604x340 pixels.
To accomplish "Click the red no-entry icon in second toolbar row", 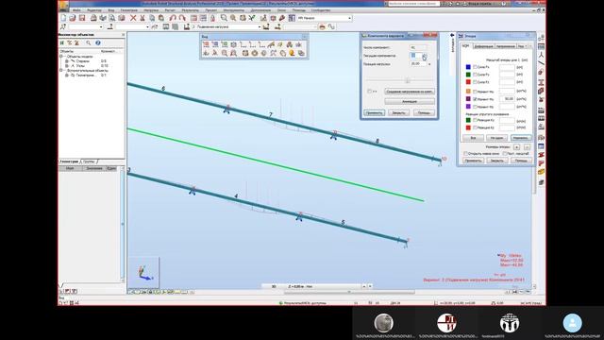I will [x=322, y=26].
